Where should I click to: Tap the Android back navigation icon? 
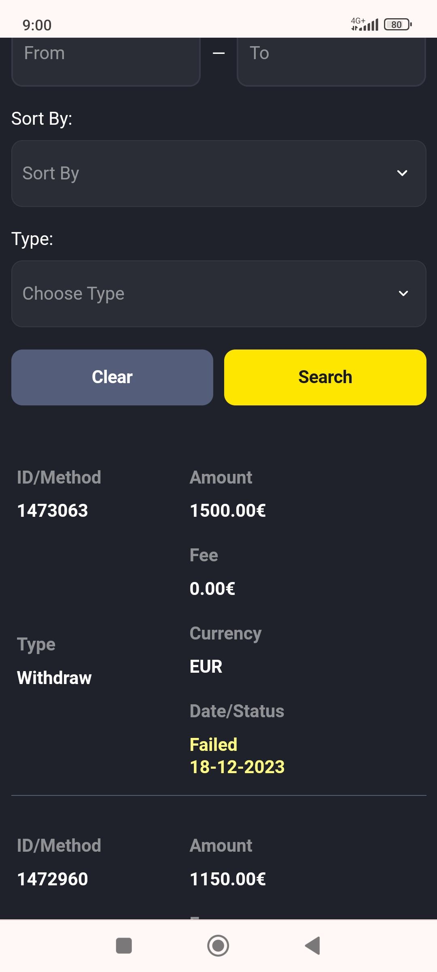point(313,946)
